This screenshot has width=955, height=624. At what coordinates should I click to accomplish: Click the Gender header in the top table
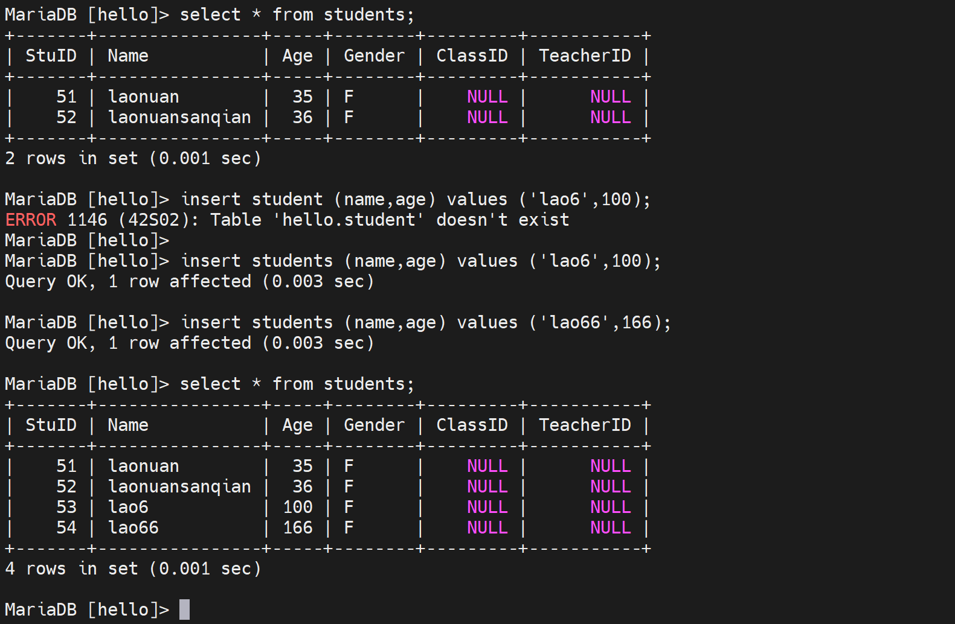click(x=374, y=56)
